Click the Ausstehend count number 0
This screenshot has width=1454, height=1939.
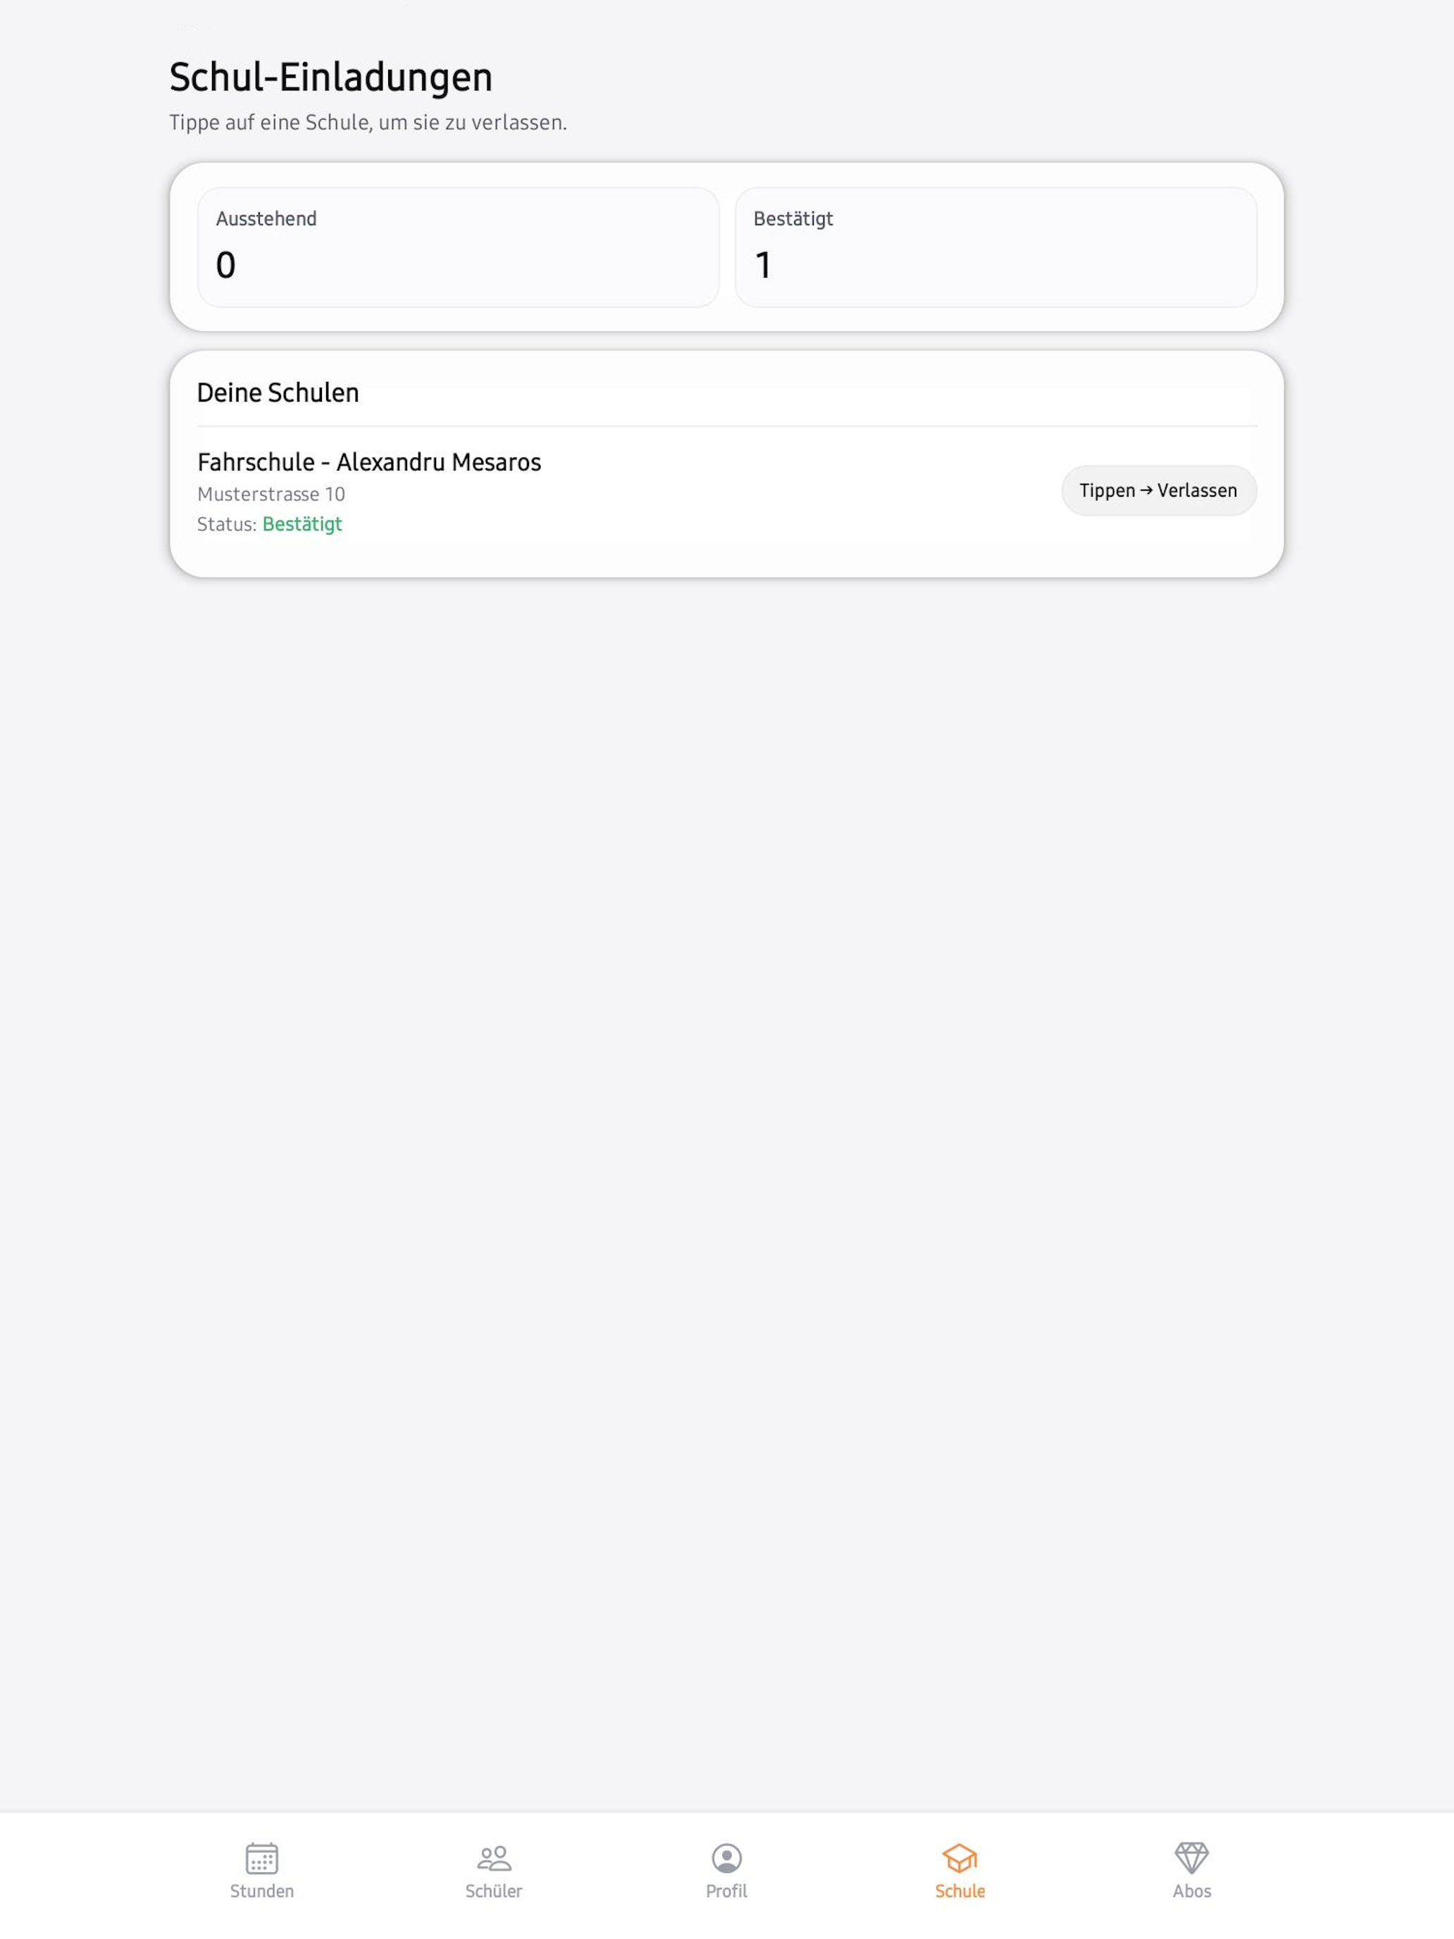pos(225,265)
